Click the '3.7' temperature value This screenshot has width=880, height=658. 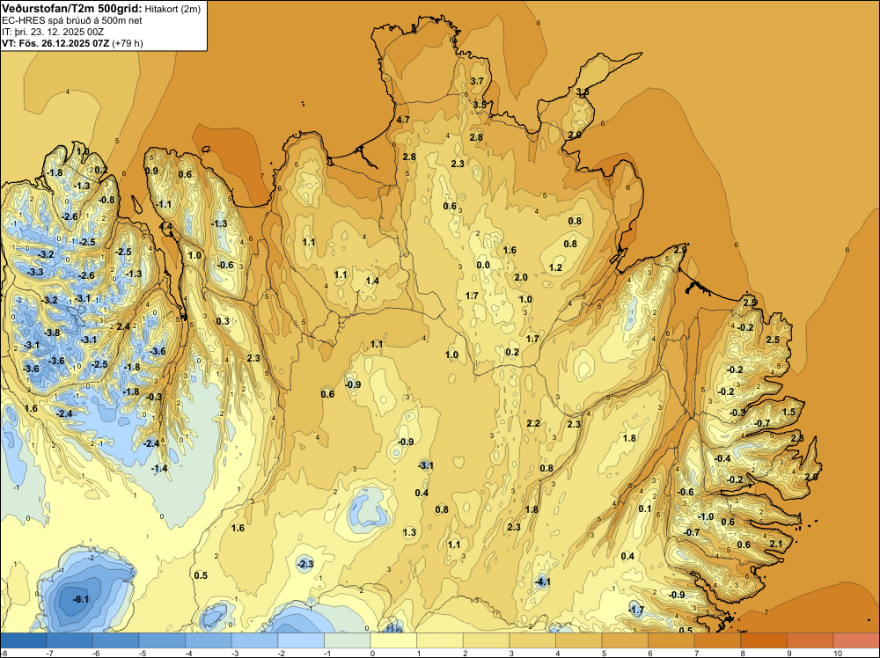coord(476,81)
